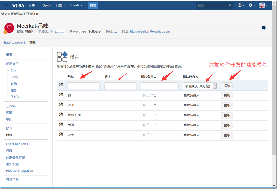Screen dimensions: 277x189
Task: Click the module icon beside 资讯 row
Action: pos(61,105)
